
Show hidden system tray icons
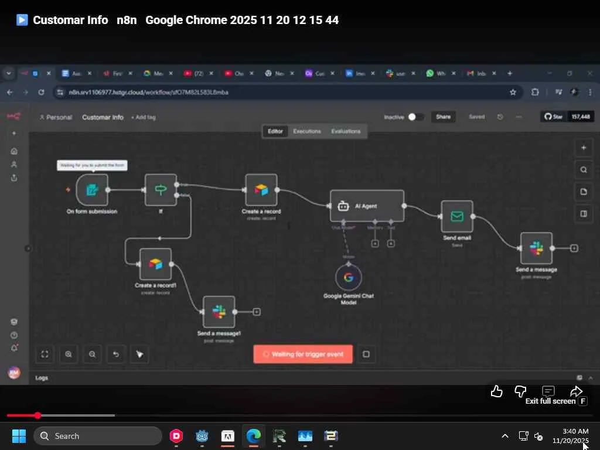pyautogui.click(x=505, y=436)
